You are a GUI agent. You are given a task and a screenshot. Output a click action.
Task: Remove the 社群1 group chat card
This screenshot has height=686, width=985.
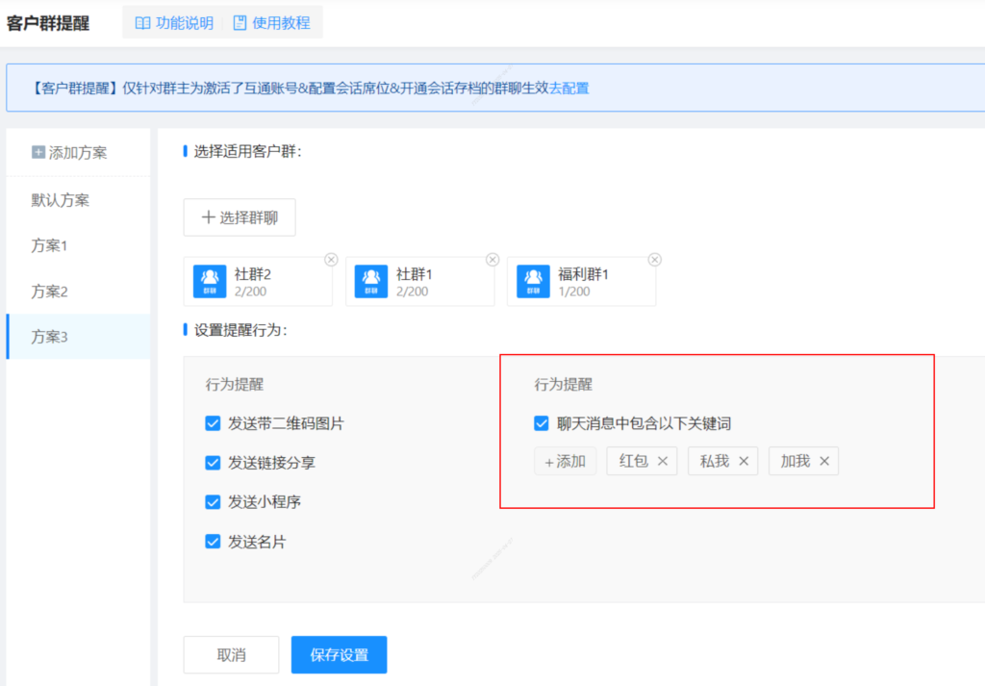click(x=492, y=259)
